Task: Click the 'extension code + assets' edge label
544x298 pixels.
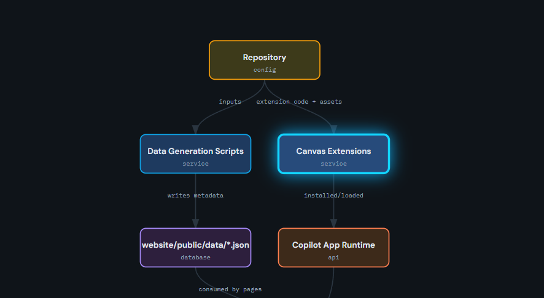Action: [x=299, y=102]
